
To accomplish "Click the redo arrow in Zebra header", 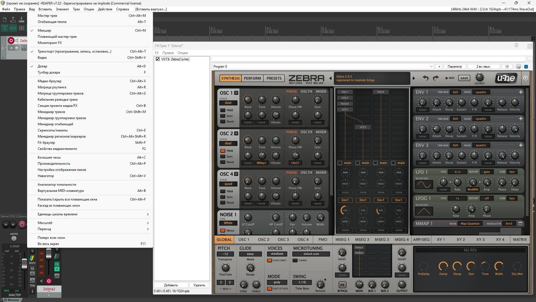I will point(436,78).
